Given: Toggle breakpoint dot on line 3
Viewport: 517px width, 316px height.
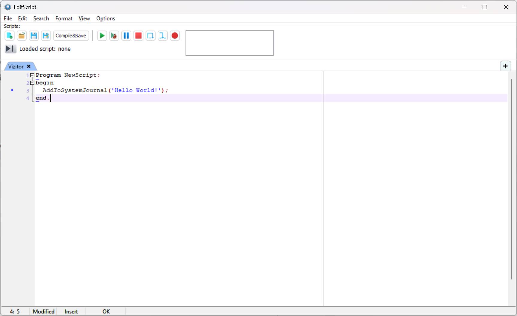Looking at the screenshot, I should click(12, 90).
